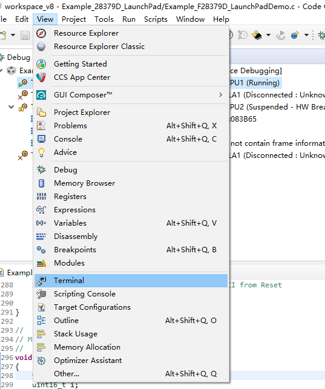Expand the GUI Composer submenu arrow
325x389 pixels.
pyautogui.click(x=220, y=95)
